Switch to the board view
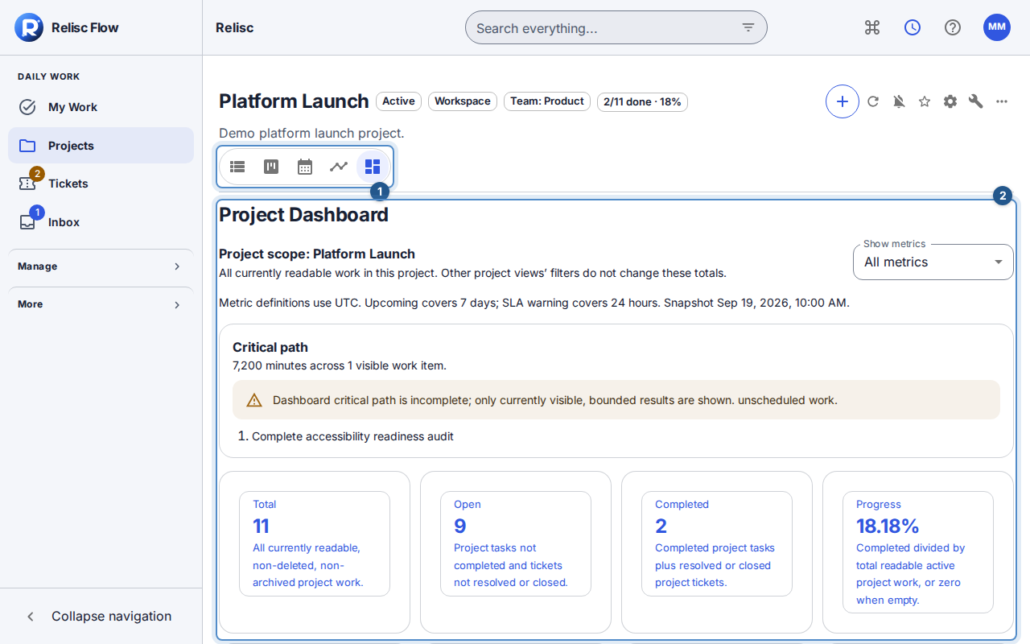 pyautogui.click(x=271, y=167)
